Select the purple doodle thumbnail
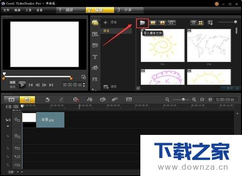Screen dimensions: 242x176 coord(163,77)
